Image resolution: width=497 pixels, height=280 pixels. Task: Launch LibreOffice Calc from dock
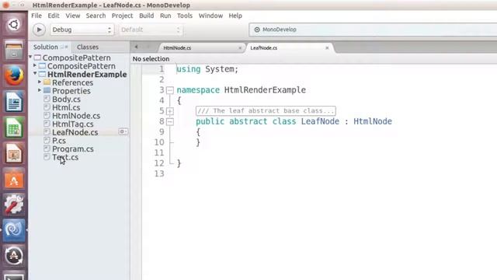click(x=14, y=128)
